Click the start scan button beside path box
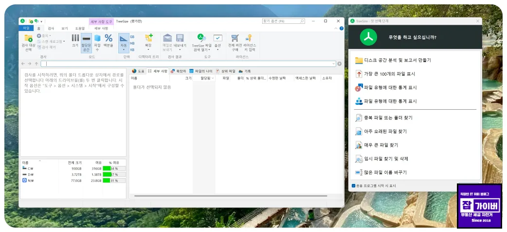Screen dimensions: 507x232 339,64
